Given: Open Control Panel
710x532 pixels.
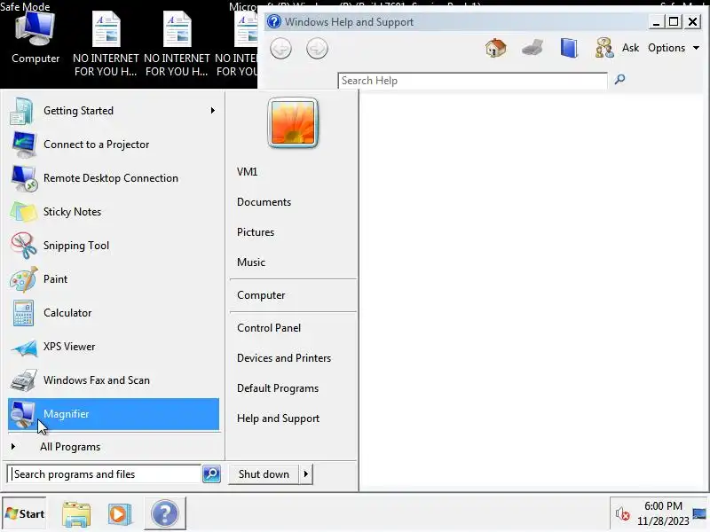Looking at the screenshot, I should tap(269, 328).
